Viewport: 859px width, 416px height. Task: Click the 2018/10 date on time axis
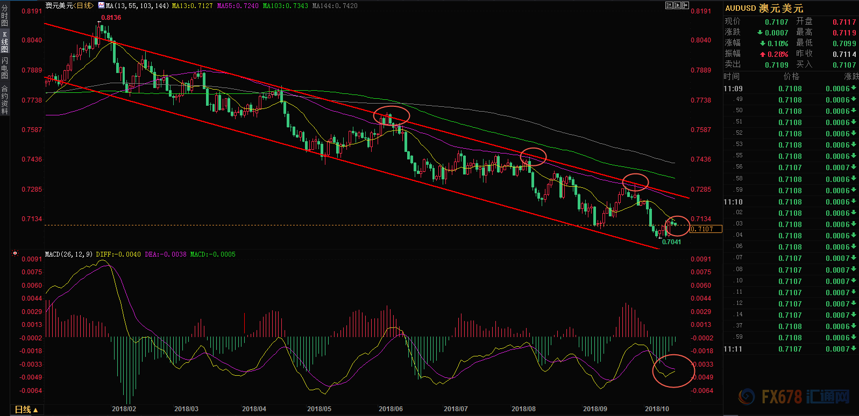click(657, 409)
